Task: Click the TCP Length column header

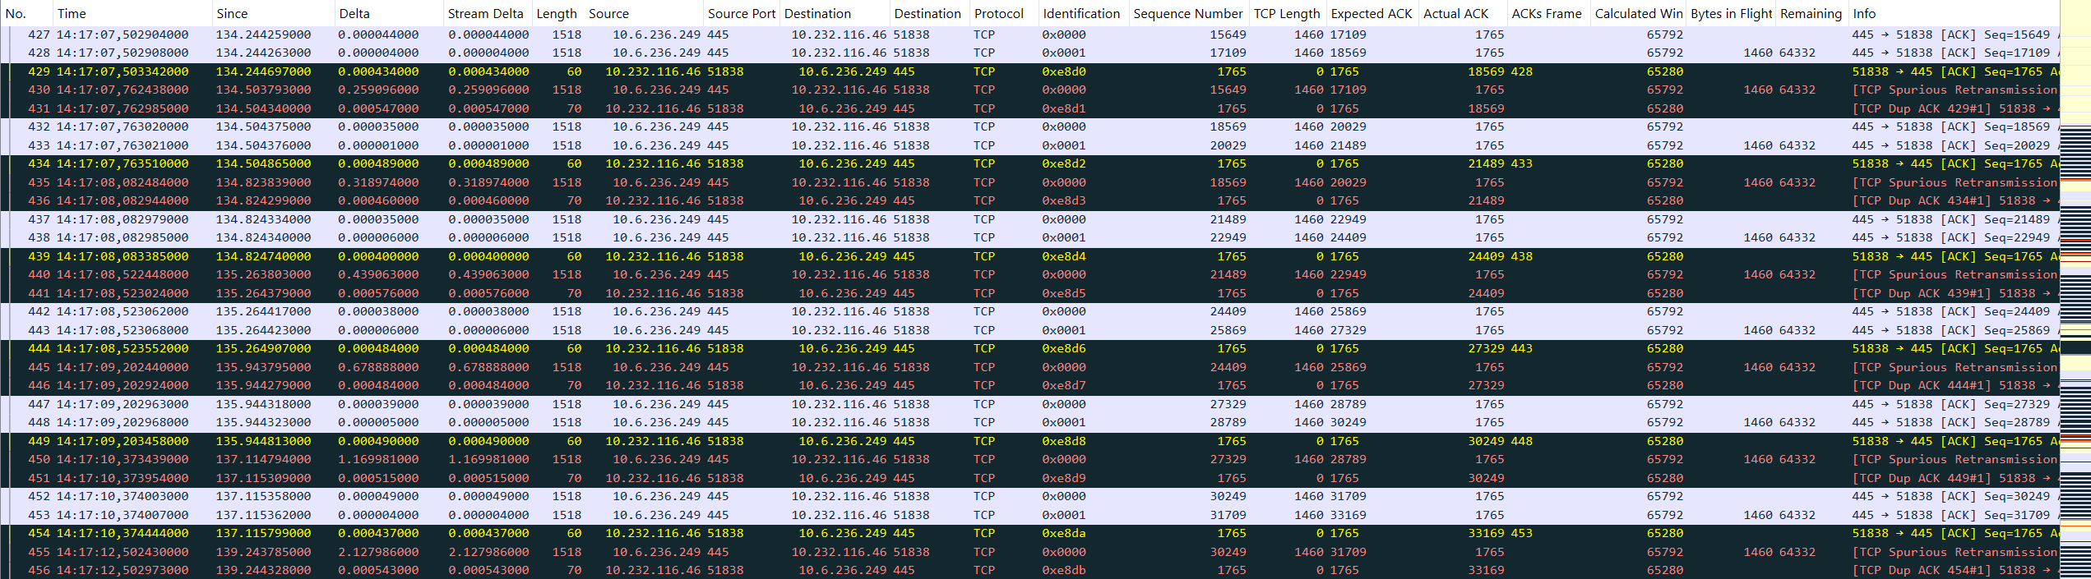Action: (x=1286, y=13)
